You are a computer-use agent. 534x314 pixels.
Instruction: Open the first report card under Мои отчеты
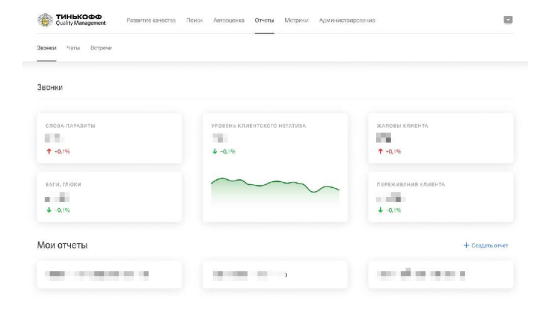[x=109, y=274]
